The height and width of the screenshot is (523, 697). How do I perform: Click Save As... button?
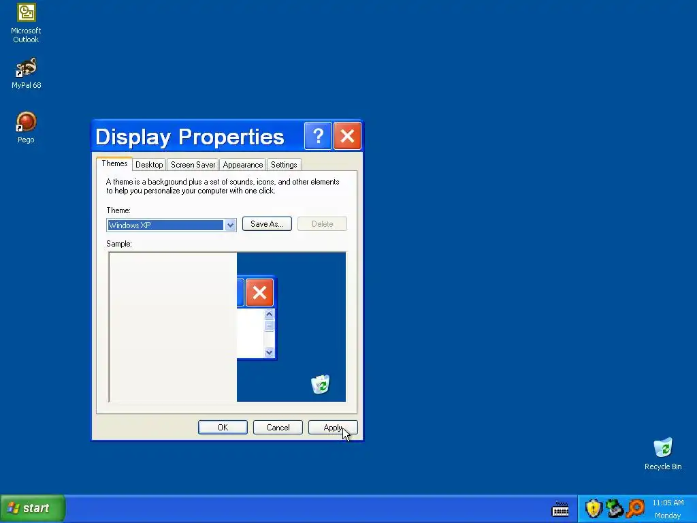pyautogui.click(x=267, y=223)
